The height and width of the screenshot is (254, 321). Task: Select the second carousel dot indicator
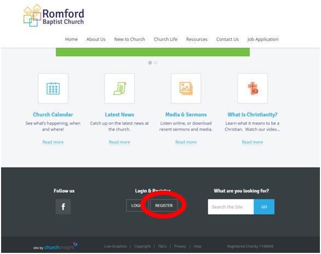pos(156,63)
